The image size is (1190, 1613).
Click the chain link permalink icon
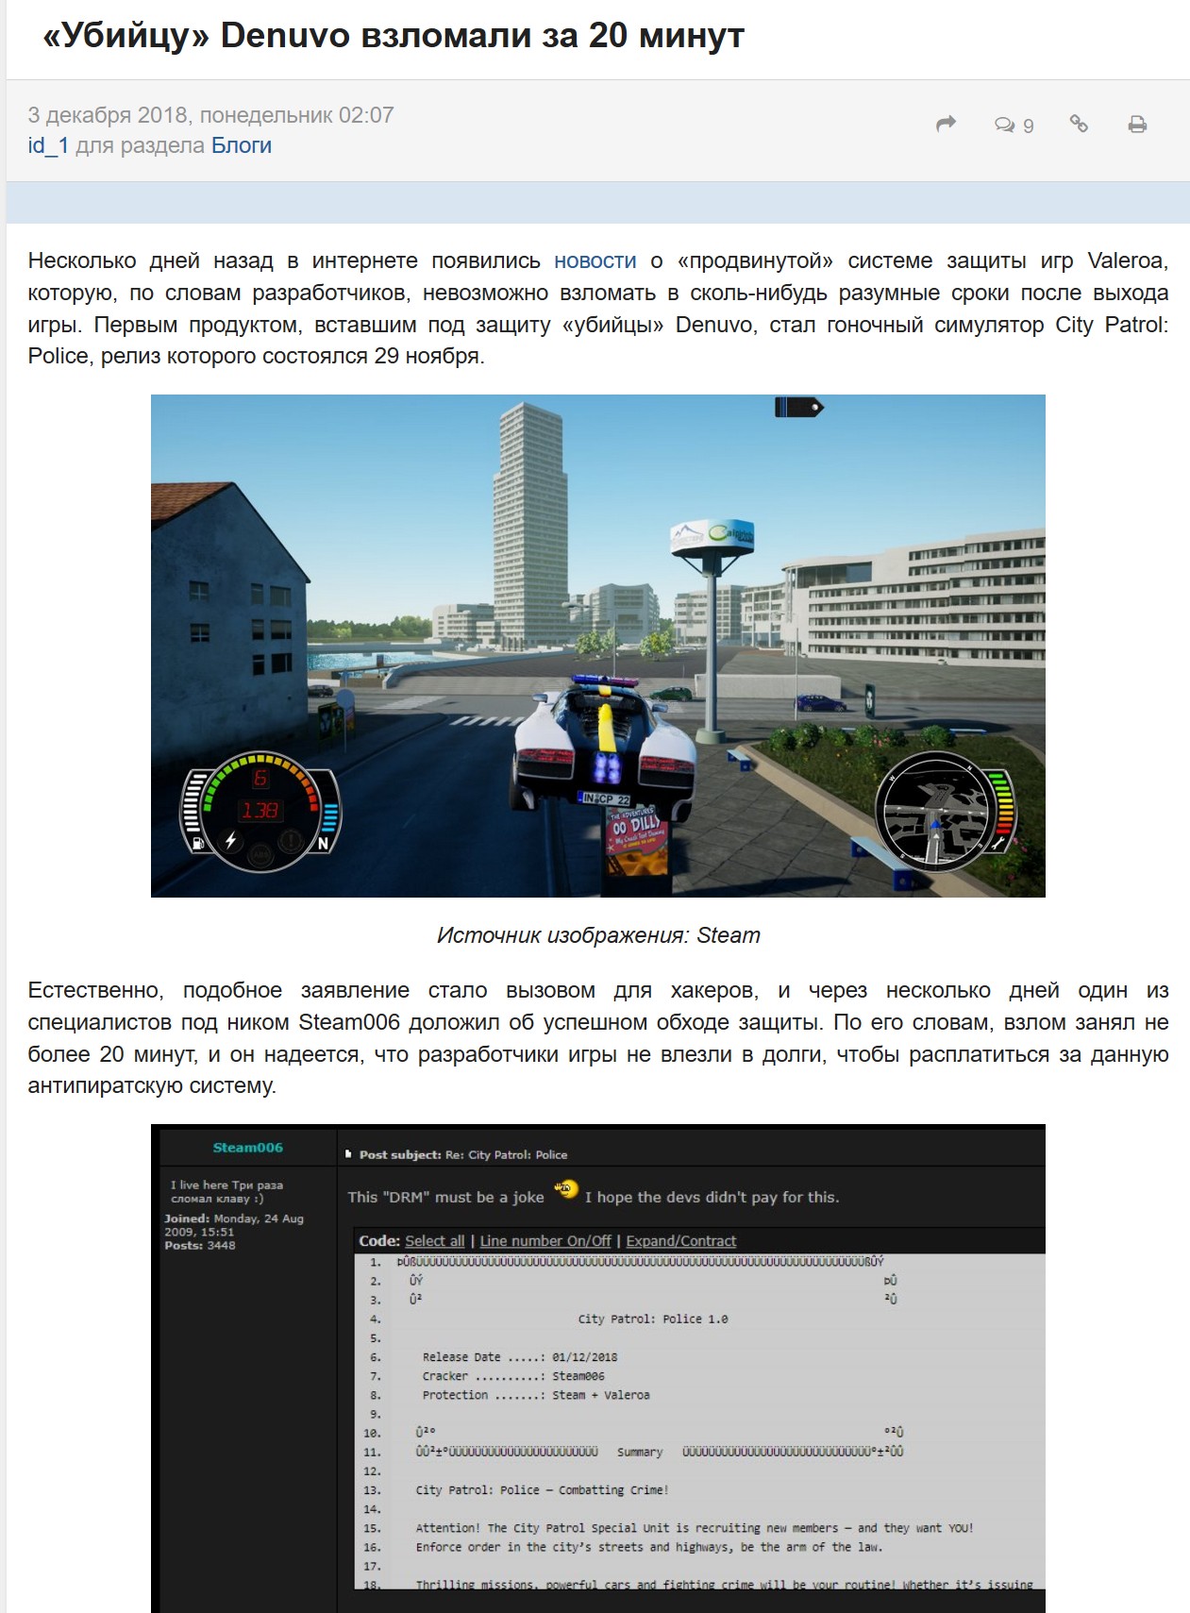(x=1079, y=124)
